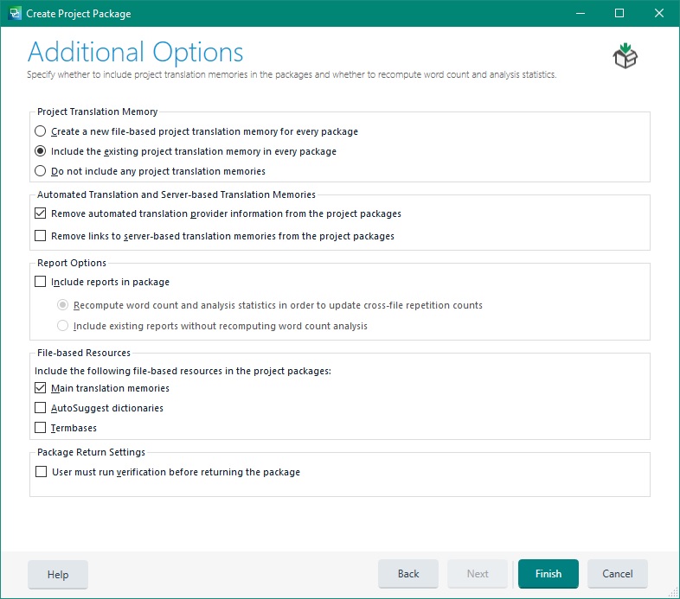Screen dimensions: 680x599
Task: Maximize the Create Project Package window
Action: point(619,14)
